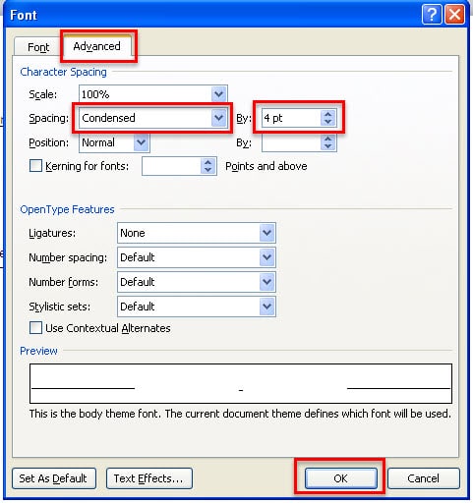Click the OK button
473x503 pixels.
340,478
